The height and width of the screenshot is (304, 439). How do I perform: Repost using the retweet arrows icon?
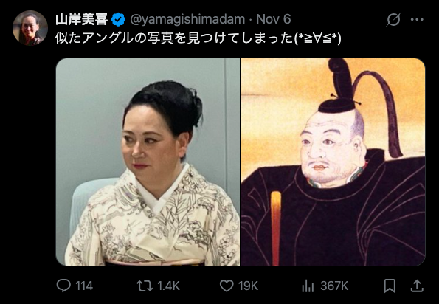tap(145, 286)
